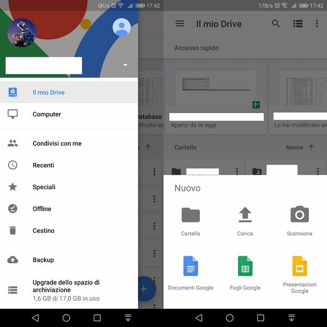Open the three-dot overflow menu in toolbar
This screenshot has height=327, width=327.
[x=317, y=24]
